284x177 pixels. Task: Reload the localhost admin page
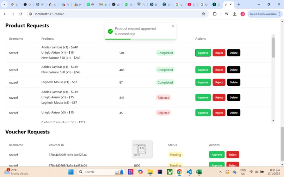click(x=21, y=14)
